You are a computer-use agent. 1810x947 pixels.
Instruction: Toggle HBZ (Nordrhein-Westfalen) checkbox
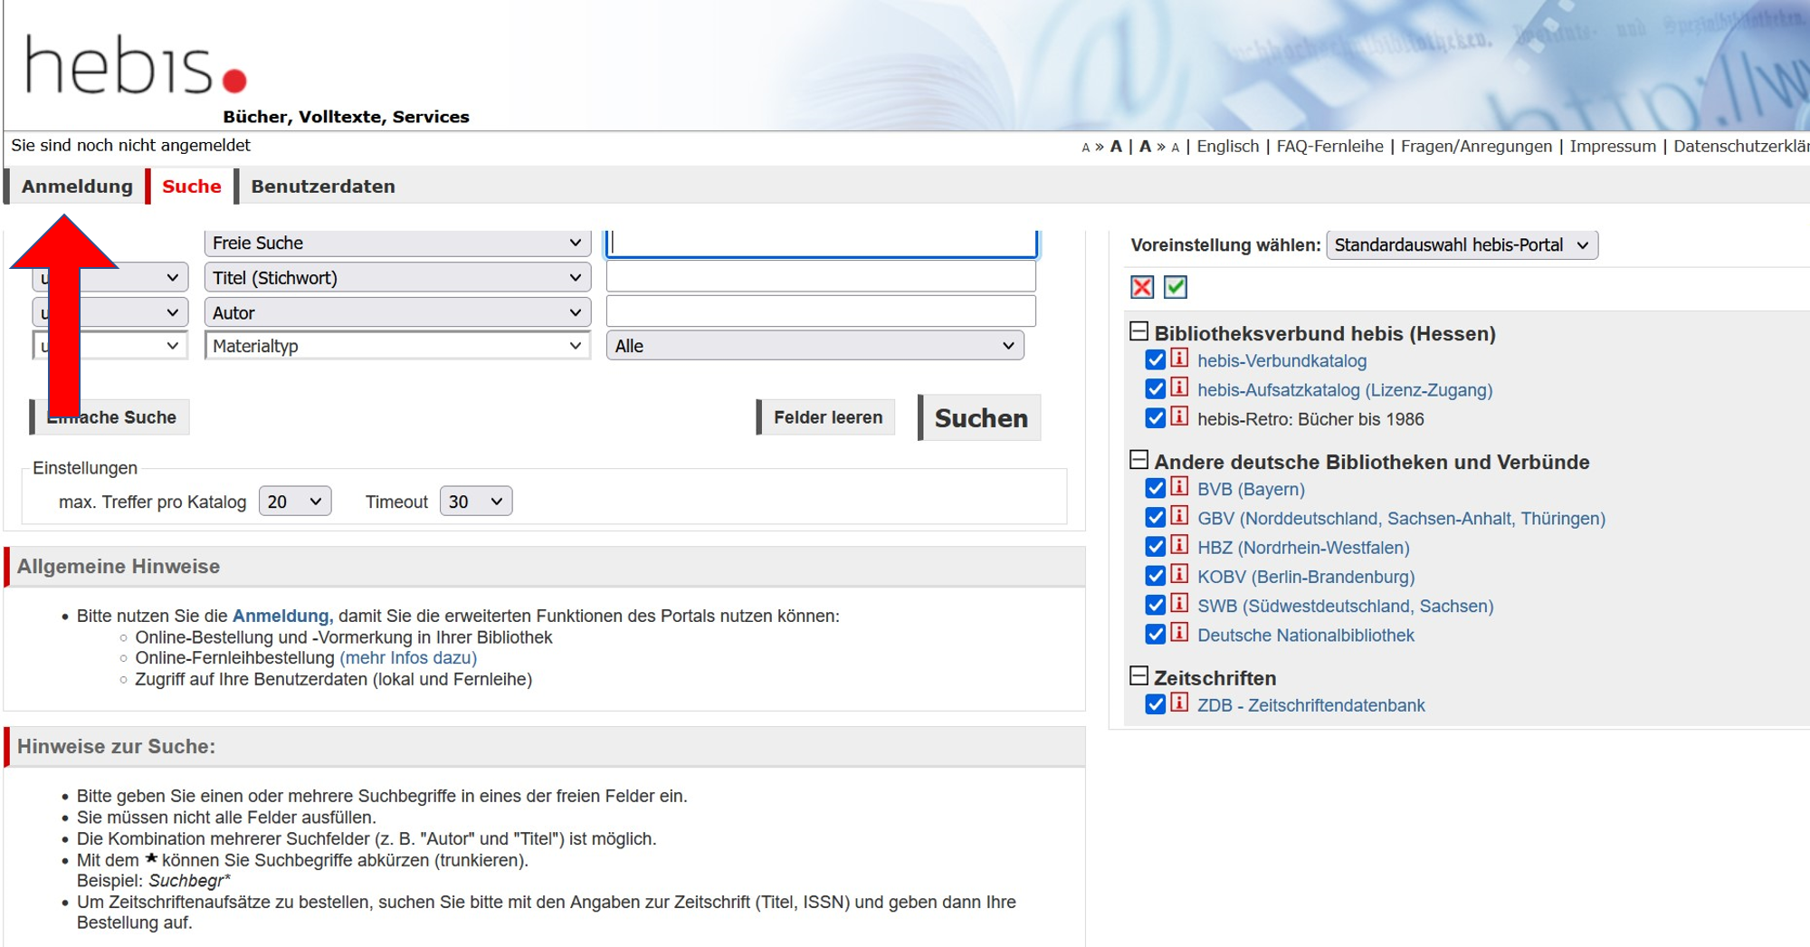(x=1155, y=547)
